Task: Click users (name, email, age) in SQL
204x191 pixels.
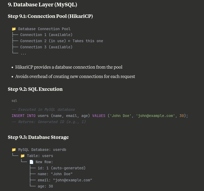Action: coord(64,116)
